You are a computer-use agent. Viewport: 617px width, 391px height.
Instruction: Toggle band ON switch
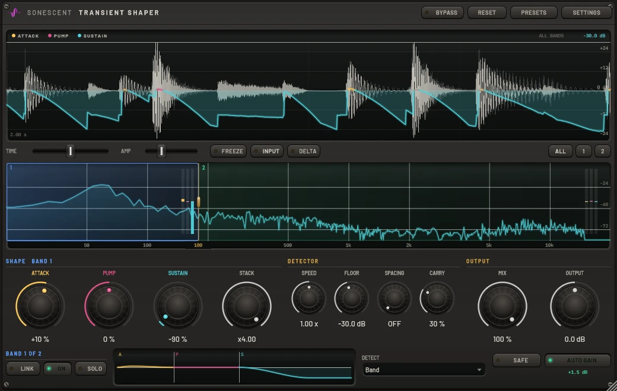(x=57, y=368)
